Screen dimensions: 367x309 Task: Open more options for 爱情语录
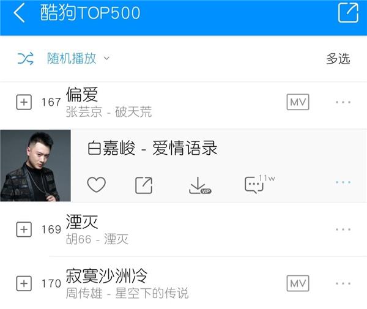[x=343, y=182]
